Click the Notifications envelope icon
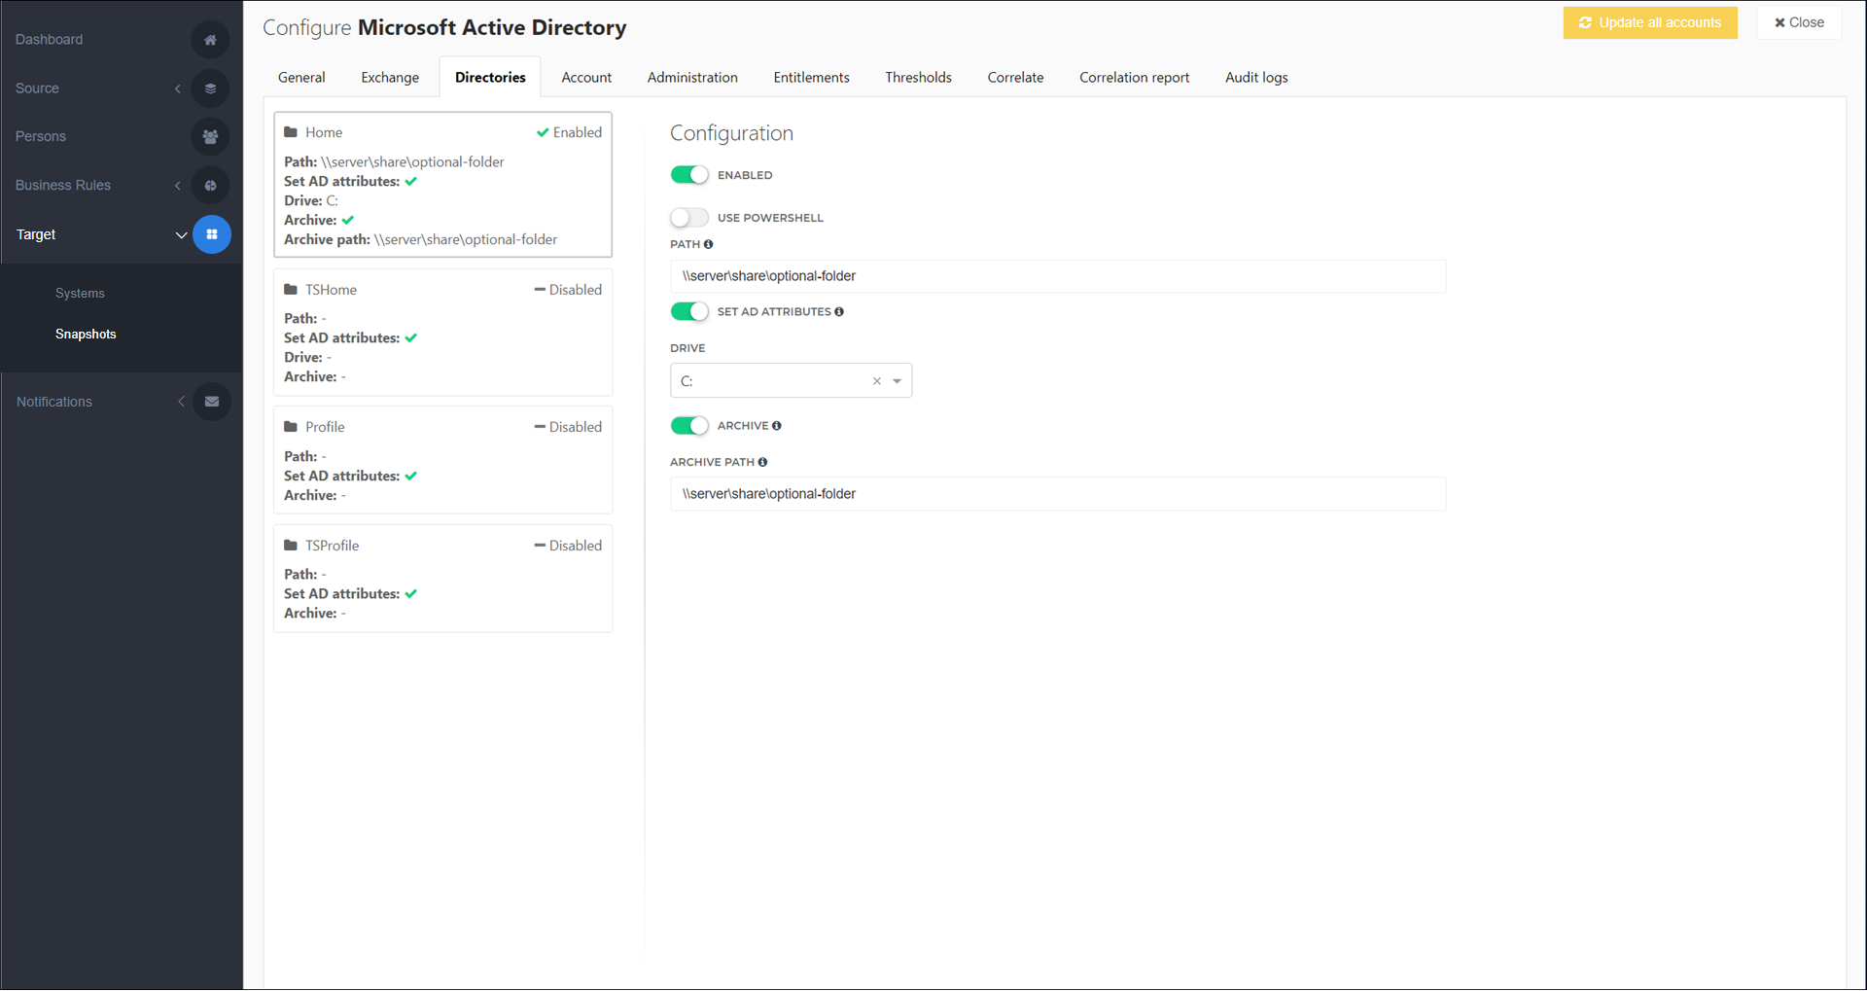This screenshot has height=991, width=1867. pyautogui.click(x=211, y=402)
